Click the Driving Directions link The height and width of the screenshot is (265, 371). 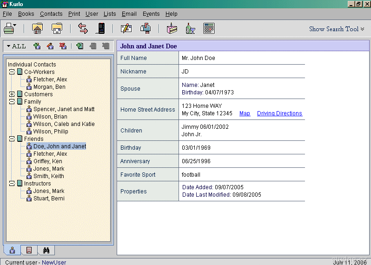pos(279,113)
